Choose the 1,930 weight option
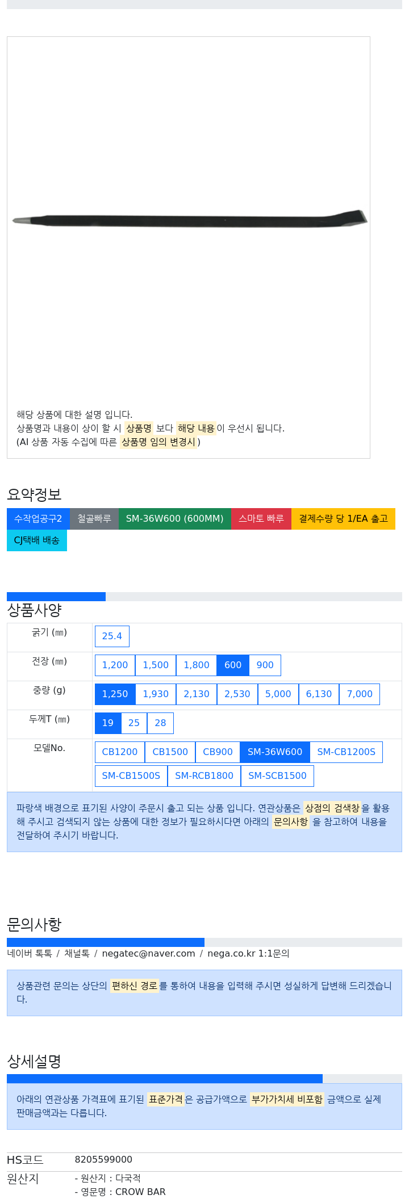The height and width of the screenshot is (1199, 409). (156, 694)
